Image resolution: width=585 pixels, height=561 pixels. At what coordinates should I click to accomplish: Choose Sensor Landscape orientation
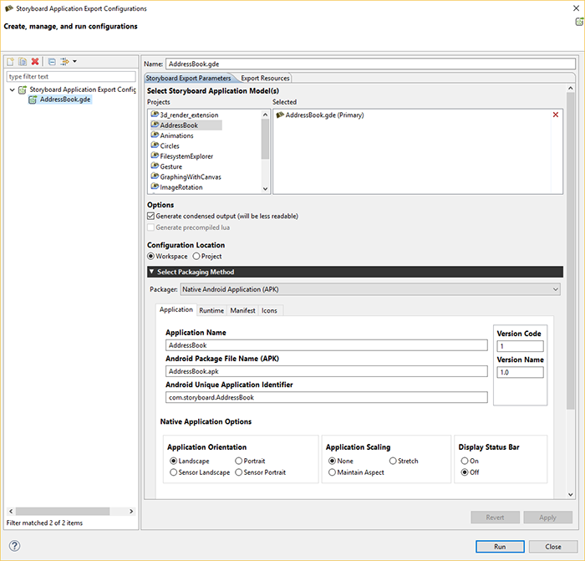173,472
